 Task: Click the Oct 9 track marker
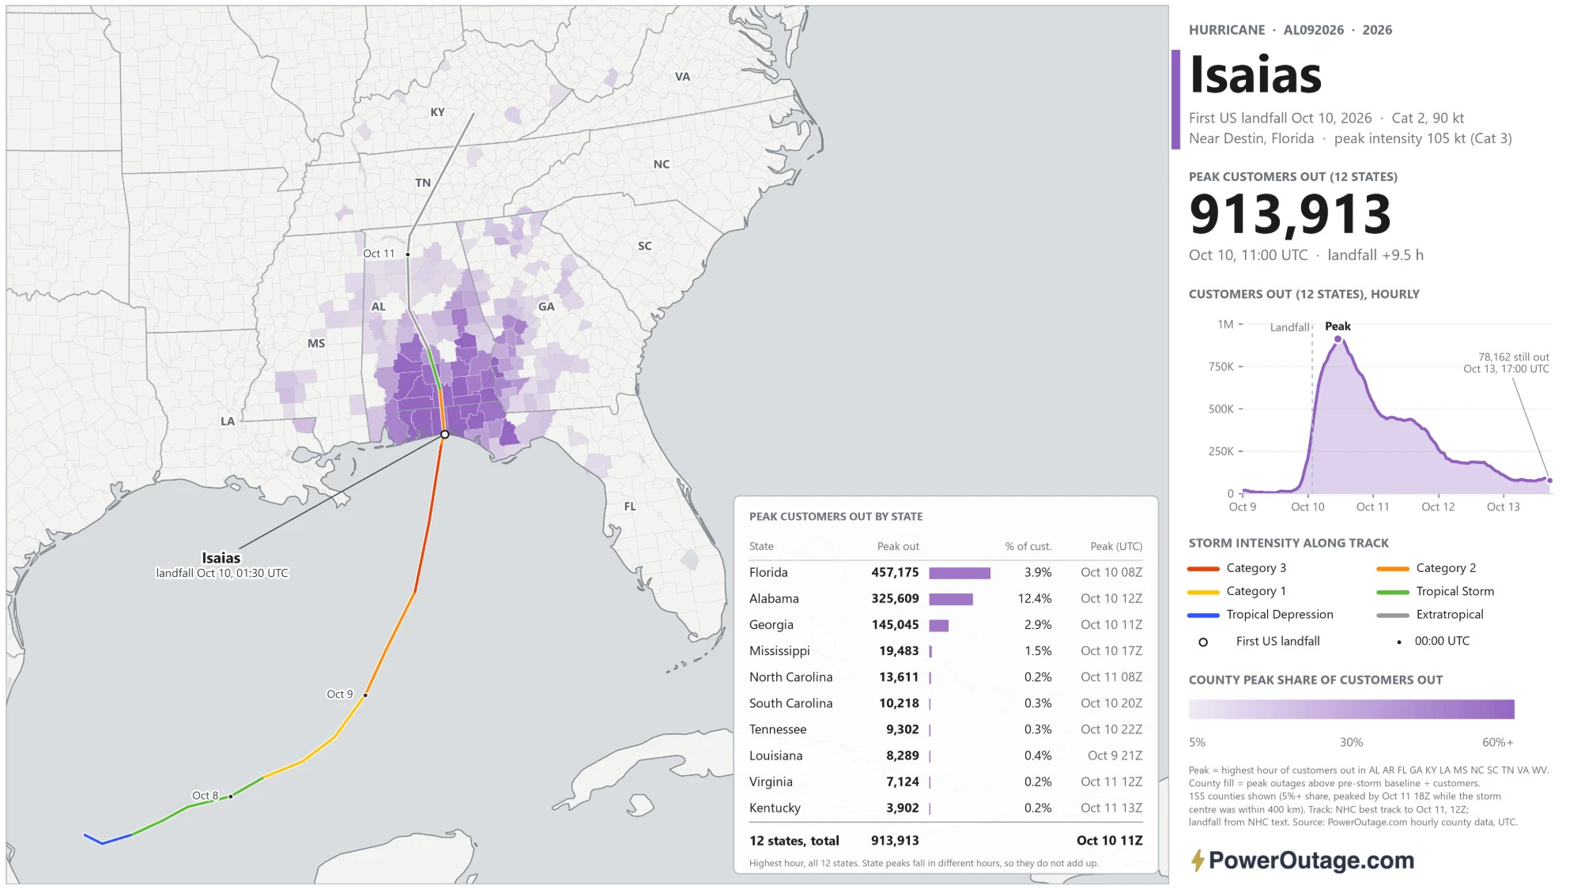(365, 695)
